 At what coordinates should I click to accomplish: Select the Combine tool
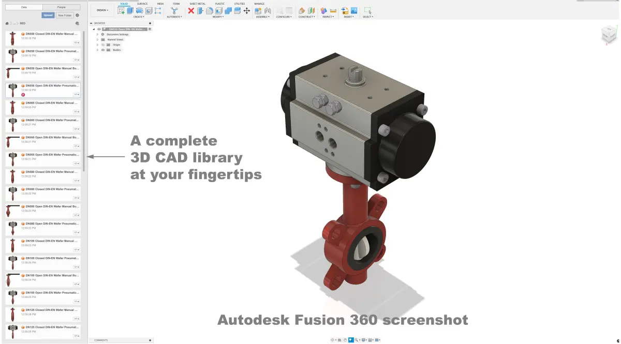(228, 10)
